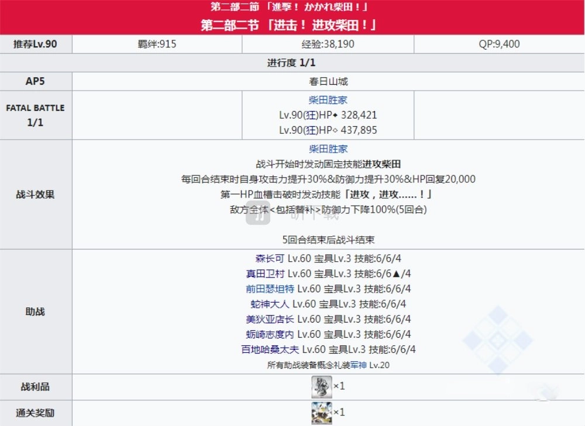This screenshot has height=426, width=585.
Task: Open the support servant 美狄亚店长 link
Action: (x=270, y=320)
